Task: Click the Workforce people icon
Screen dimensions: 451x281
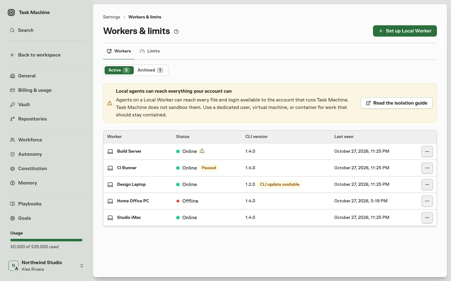Action: pyautogui.click(x=13, y=140)
